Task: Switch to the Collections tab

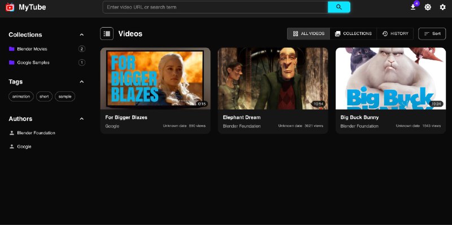Action: click(353, 34)
